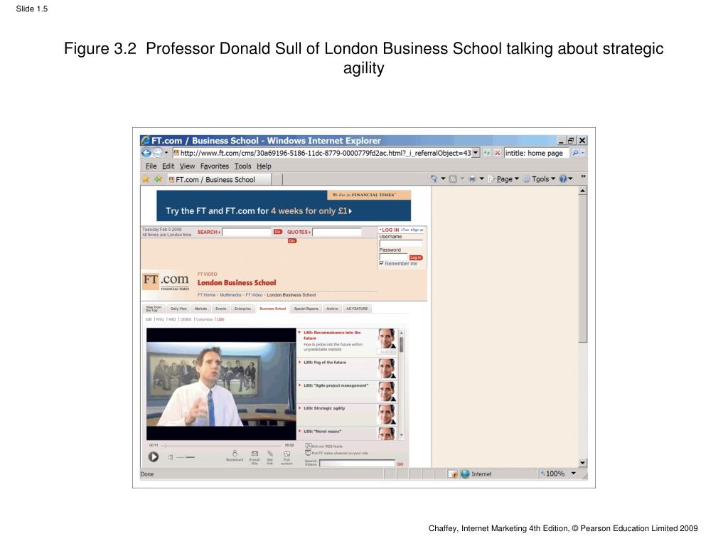Click the magnifier search icon
Viewport: 728px width, 546px height.
pos(574,153)
